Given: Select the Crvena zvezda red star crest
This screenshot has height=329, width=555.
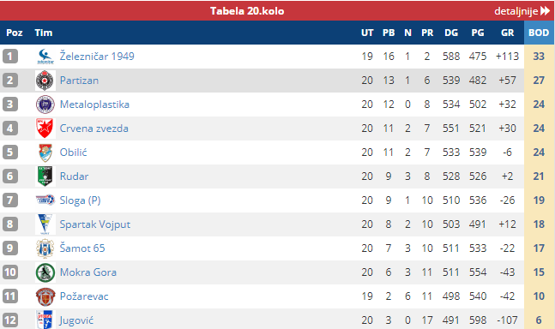Looking at the screenshot, I should pos(45,129).
